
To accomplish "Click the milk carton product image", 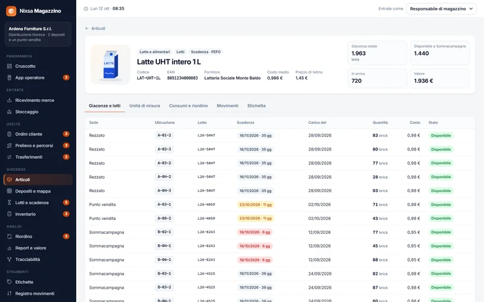I will (x=111, y=65).
